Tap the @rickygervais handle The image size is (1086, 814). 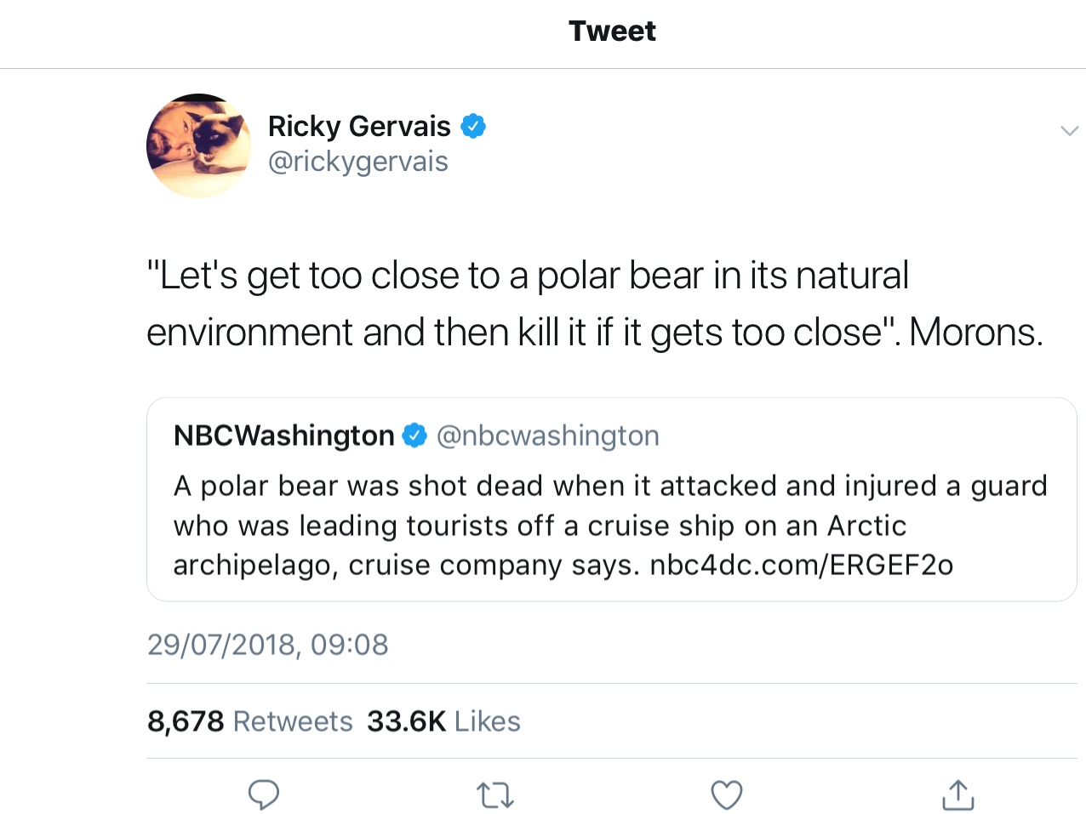[x=357, y=162]
